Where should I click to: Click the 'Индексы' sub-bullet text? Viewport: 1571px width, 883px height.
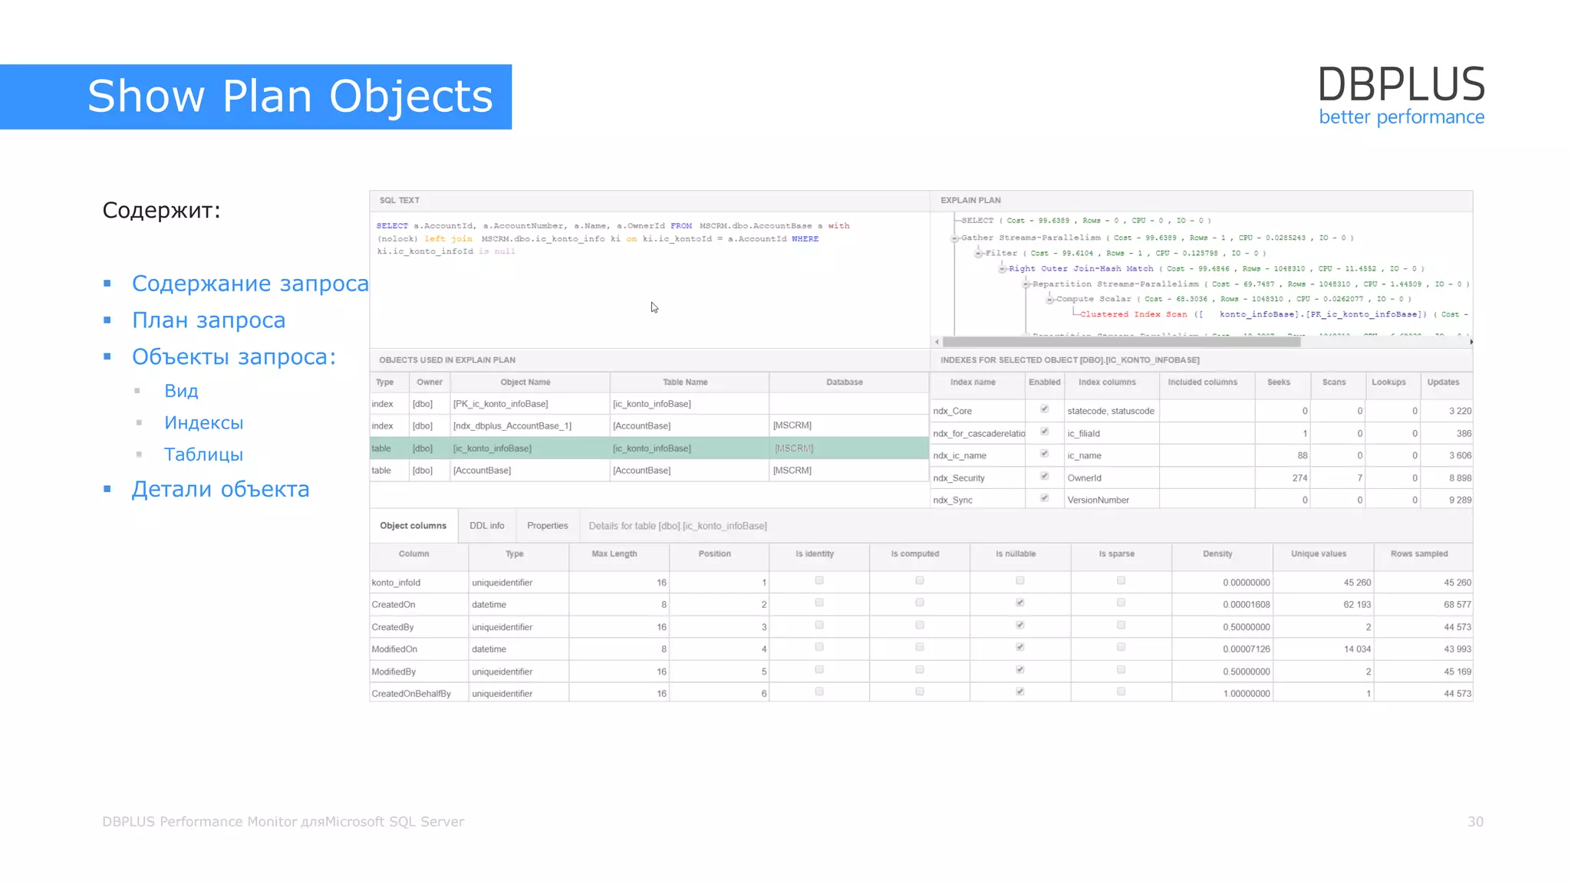pos(203,423)
